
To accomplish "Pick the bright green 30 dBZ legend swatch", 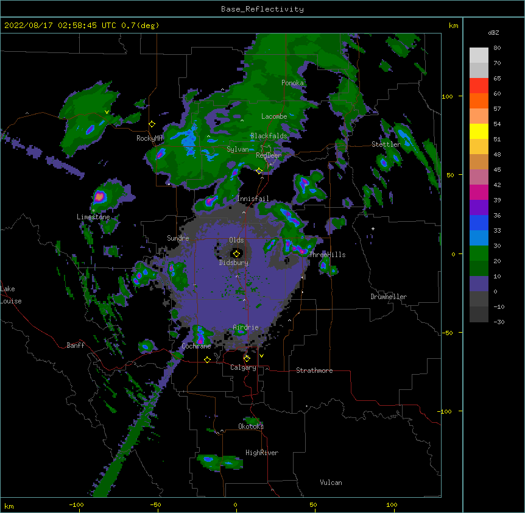I will pyautogui.click(x=479, y=253).
